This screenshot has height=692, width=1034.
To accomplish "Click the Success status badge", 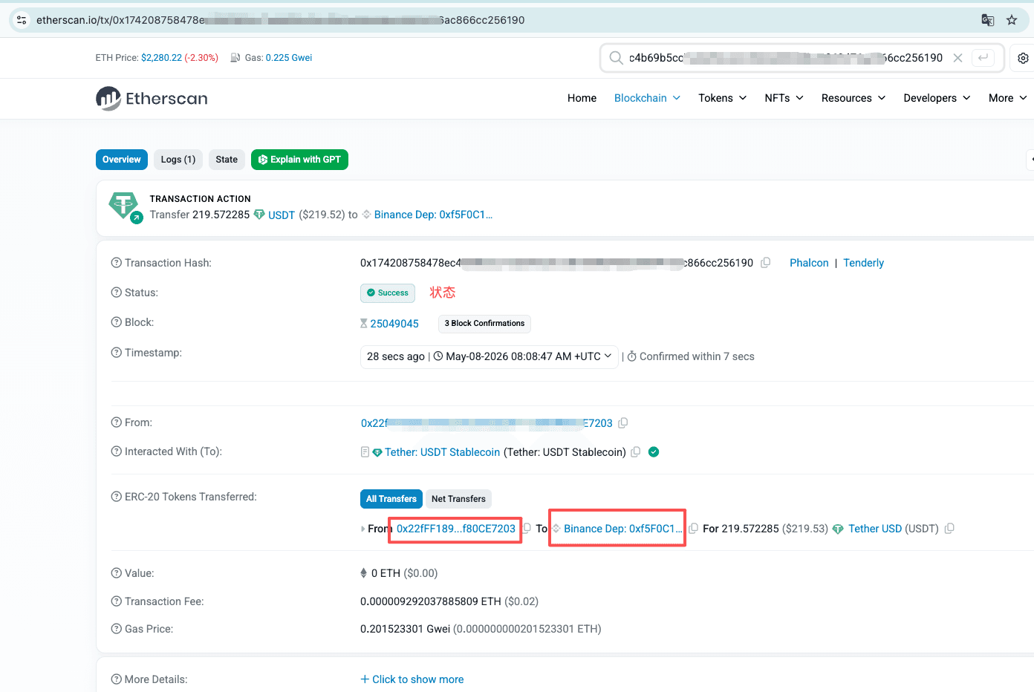I will pyautogui.click(x=388, y=293).
